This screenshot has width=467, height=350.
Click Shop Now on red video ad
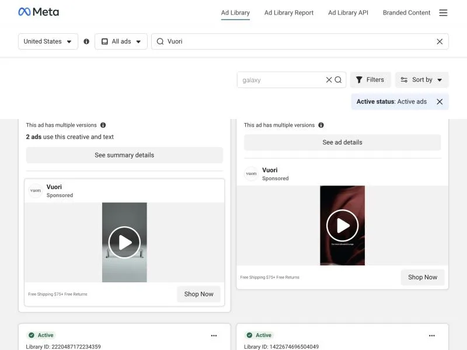coord(422,277)
